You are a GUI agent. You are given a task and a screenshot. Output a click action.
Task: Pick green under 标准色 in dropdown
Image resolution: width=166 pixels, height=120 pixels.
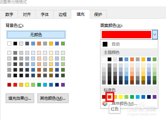coord(132,97)
